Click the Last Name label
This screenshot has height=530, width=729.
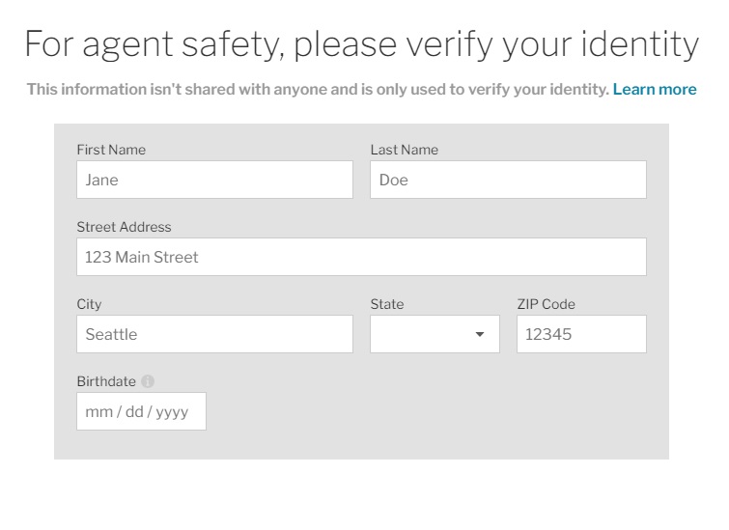pyautogui.click(x=404, y=150)
